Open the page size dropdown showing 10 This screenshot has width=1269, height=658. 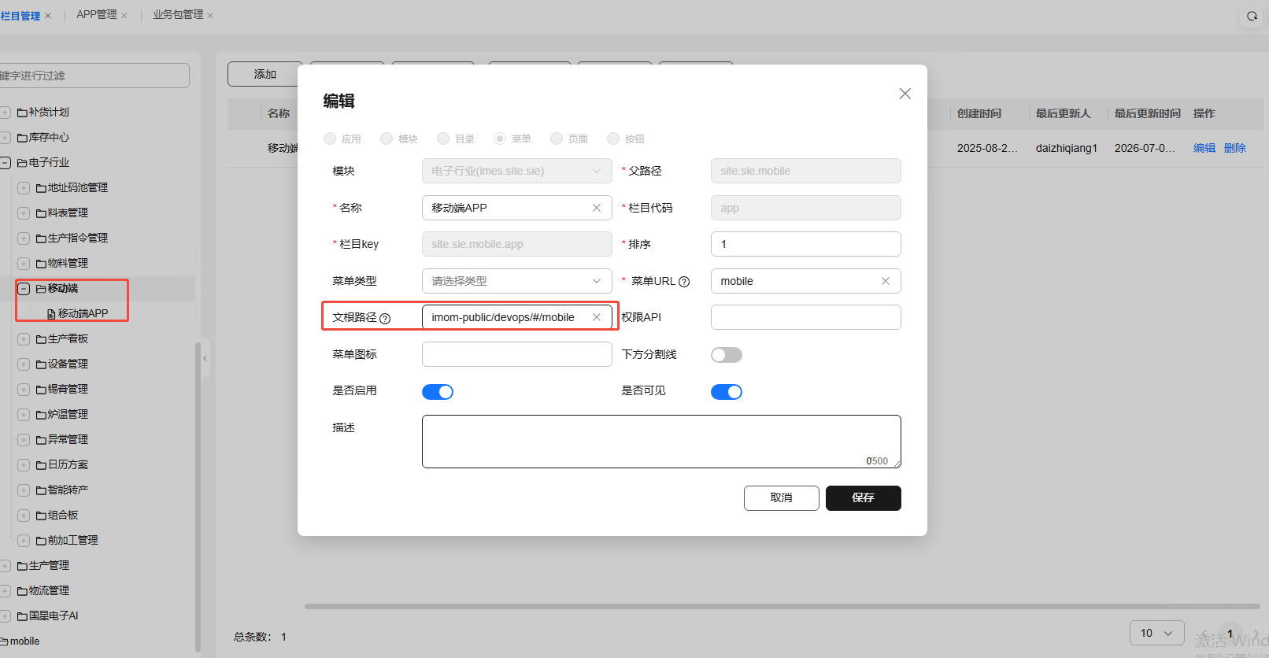coord(1157,633)
